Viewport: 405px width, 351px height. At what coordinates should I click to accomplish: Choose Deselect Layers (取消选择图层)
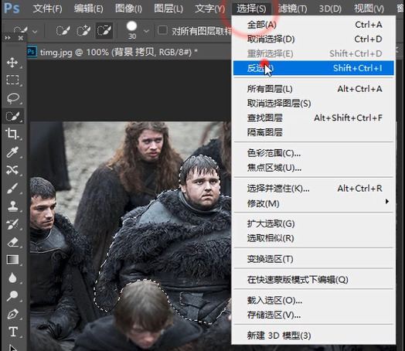[x=314, y=104]
